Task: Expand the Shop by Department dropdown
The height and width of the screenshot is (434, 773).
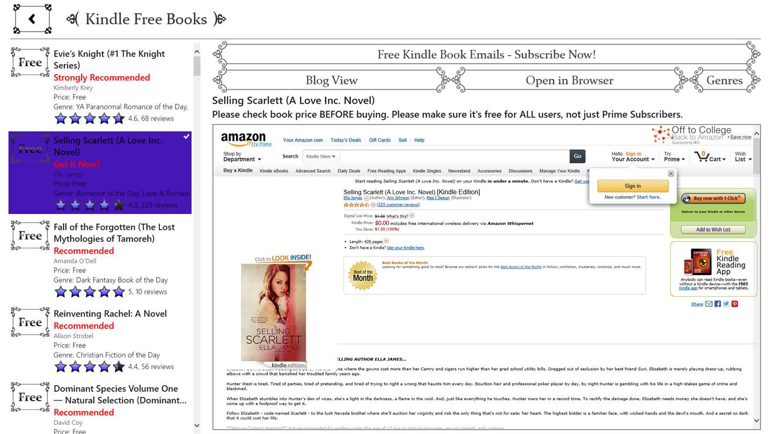Action: click(242, 157)
